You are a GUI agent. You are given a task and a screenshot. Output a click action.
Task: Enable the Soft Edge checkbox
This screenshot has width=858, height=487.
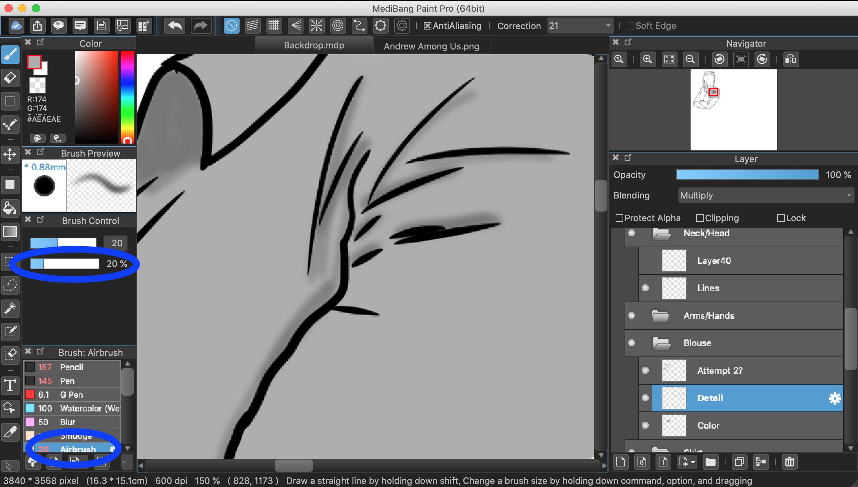[630, 26]
